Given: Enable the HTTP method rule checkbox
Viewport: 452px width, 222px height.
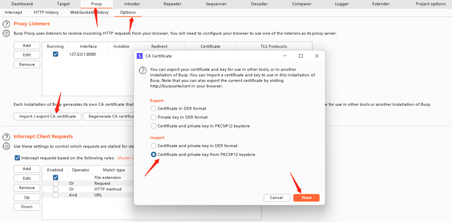Looking at the screenshot, I should [56, 189].
